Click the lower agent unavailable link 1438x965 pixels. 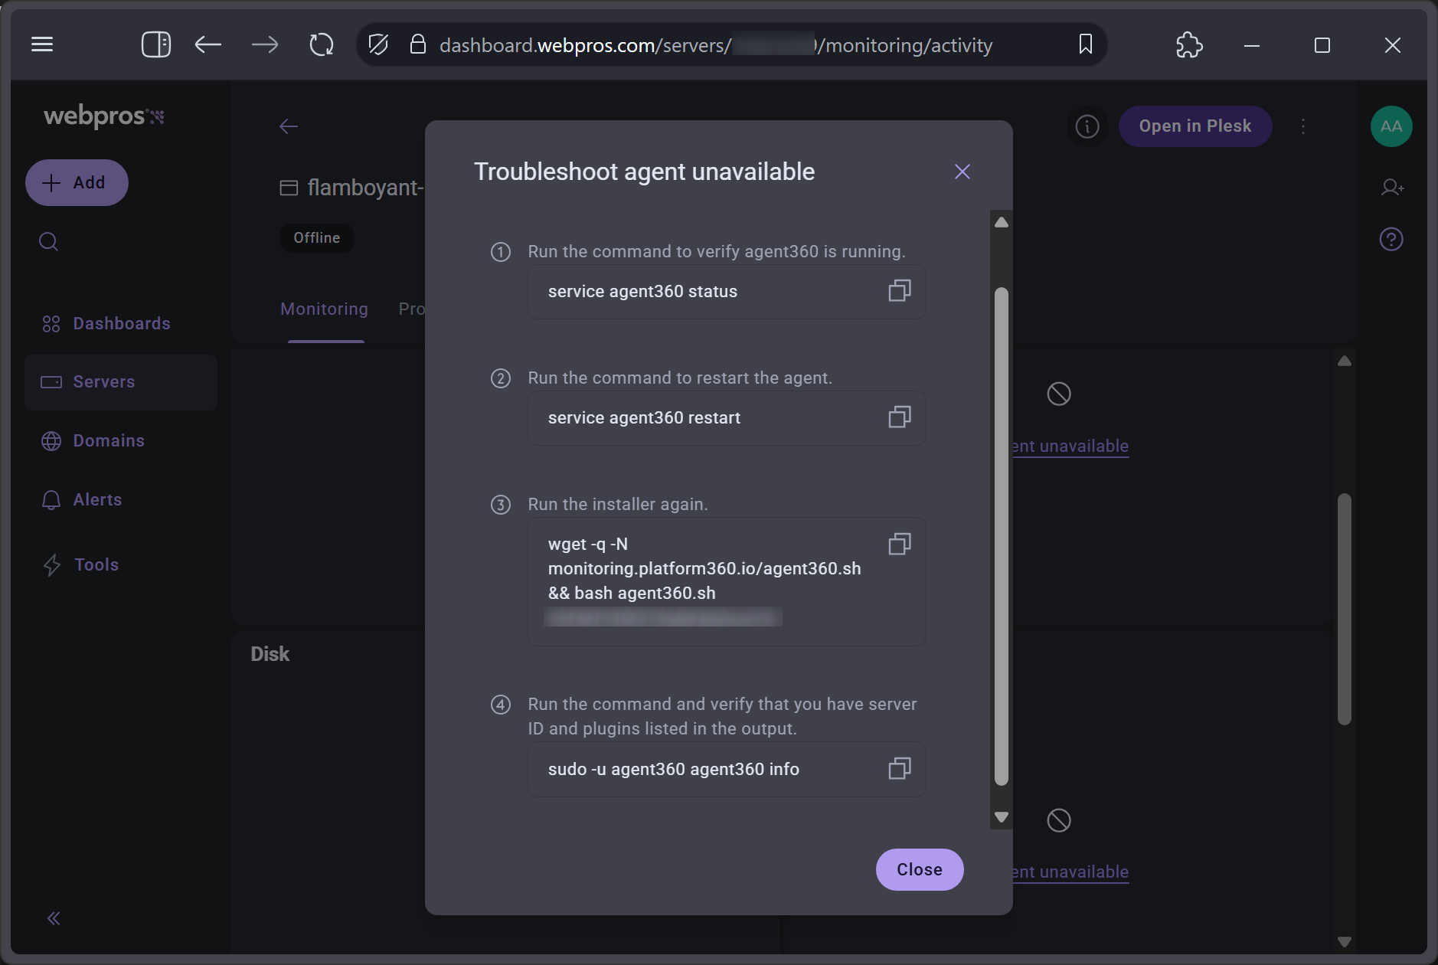pyautogui.click(x=1070, y=872)
